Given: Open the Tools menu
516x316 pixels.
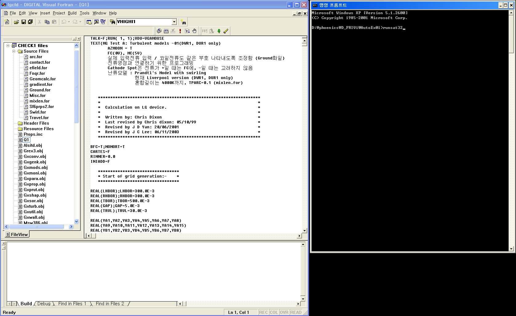Looking at the screenshot, I should tap(84, 13).
